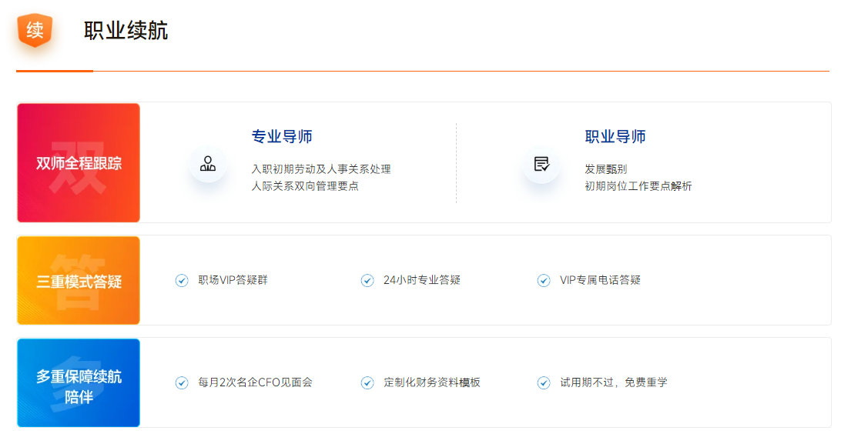Click the 专业导师 heading

pos(282,137)
